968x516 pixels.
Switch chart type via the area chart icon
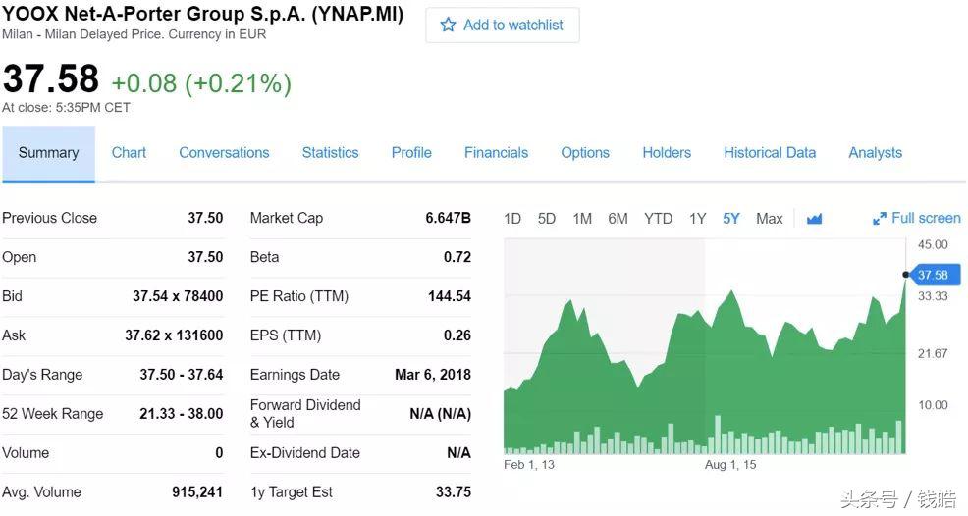coord(814,219)
